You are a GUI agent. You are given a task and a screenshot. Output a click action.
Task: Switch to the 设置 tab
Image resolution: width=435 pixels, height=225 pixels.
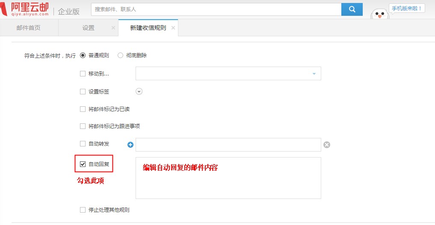point(88,28)
